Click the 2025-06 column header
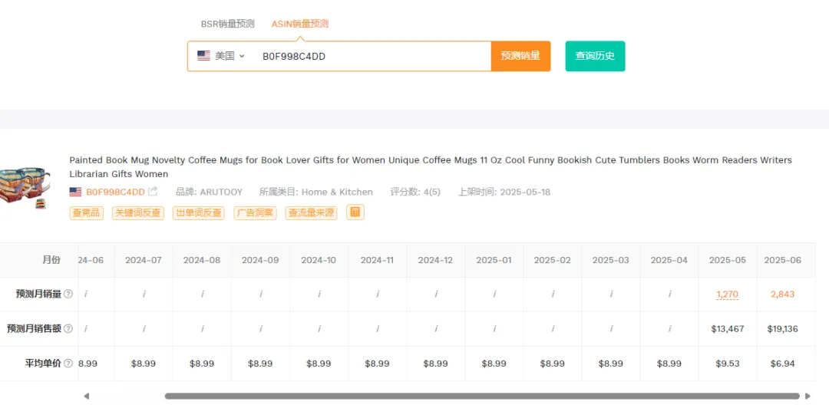Viewport: 829px width, 418px height. [782, 260]
